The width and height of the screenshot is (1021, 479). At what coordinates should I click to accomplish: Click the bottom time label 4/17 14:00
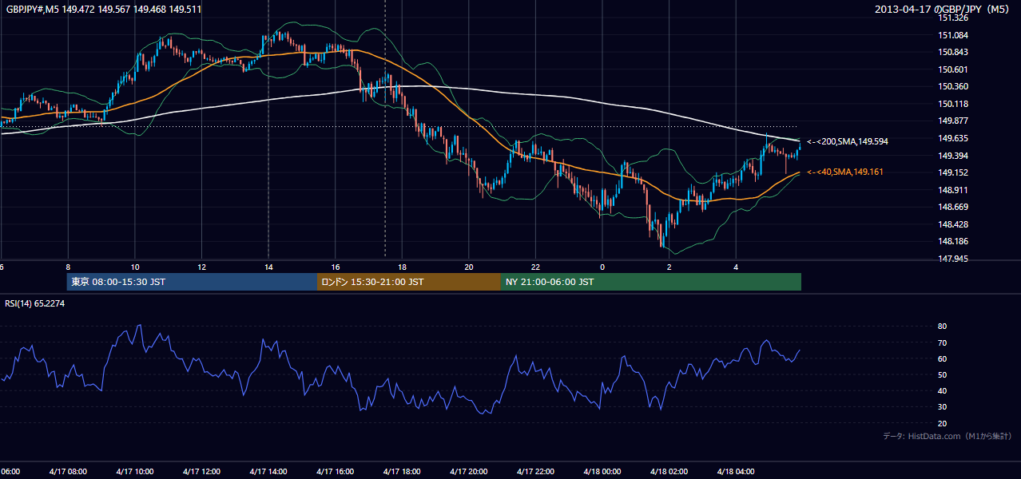point(268,471)
